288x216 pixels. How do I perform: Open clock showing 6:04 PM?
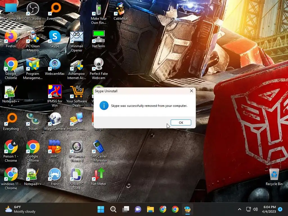click(269, 209)
